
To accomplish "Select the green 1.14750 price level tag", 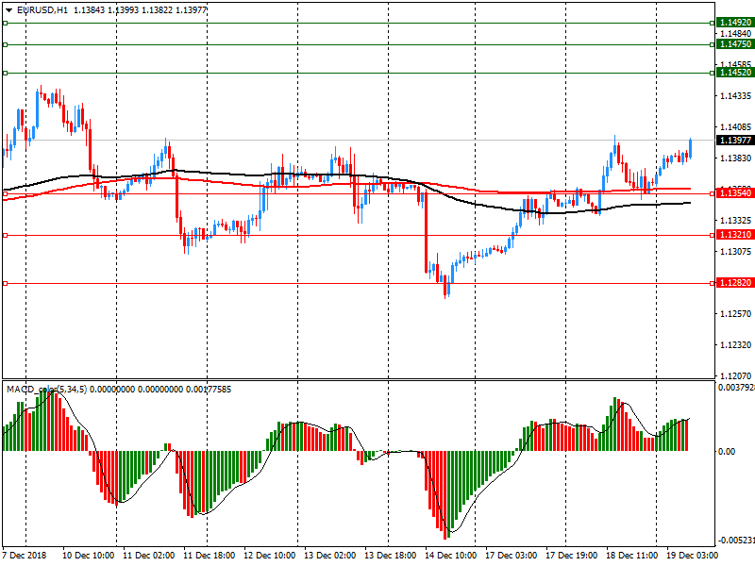I will click(734, 44).
